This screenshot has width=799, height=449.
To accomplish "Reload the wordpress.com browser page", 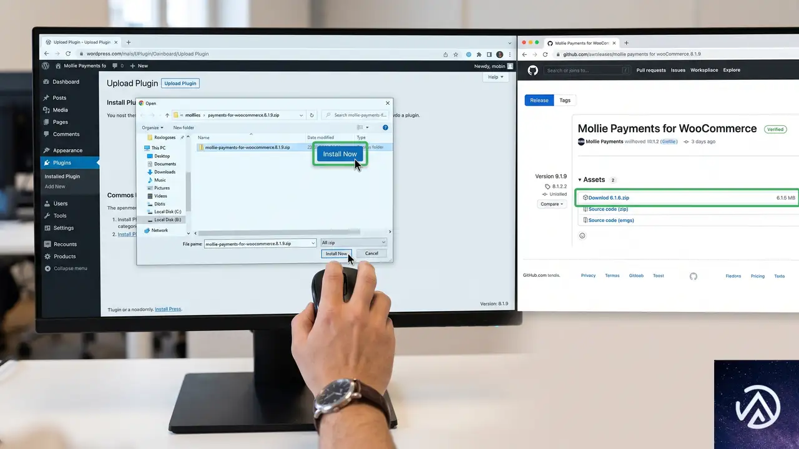I will 68,54.
